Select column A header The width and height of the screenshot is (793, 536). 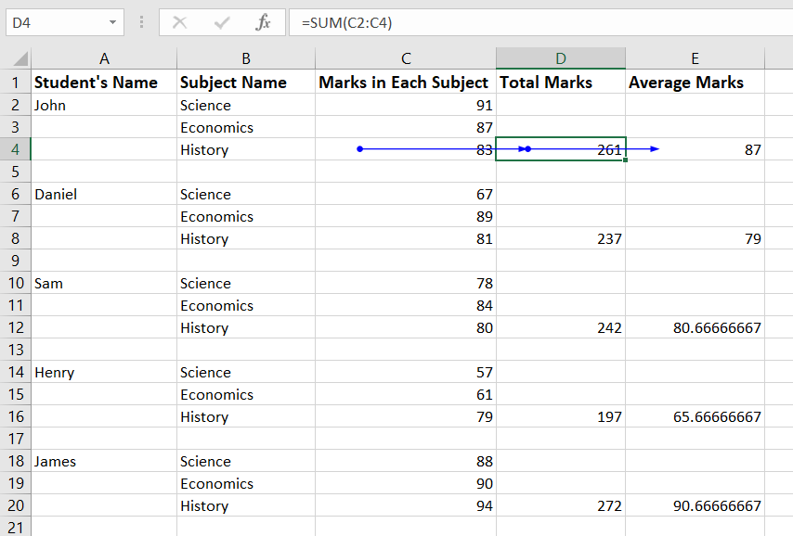104,58
